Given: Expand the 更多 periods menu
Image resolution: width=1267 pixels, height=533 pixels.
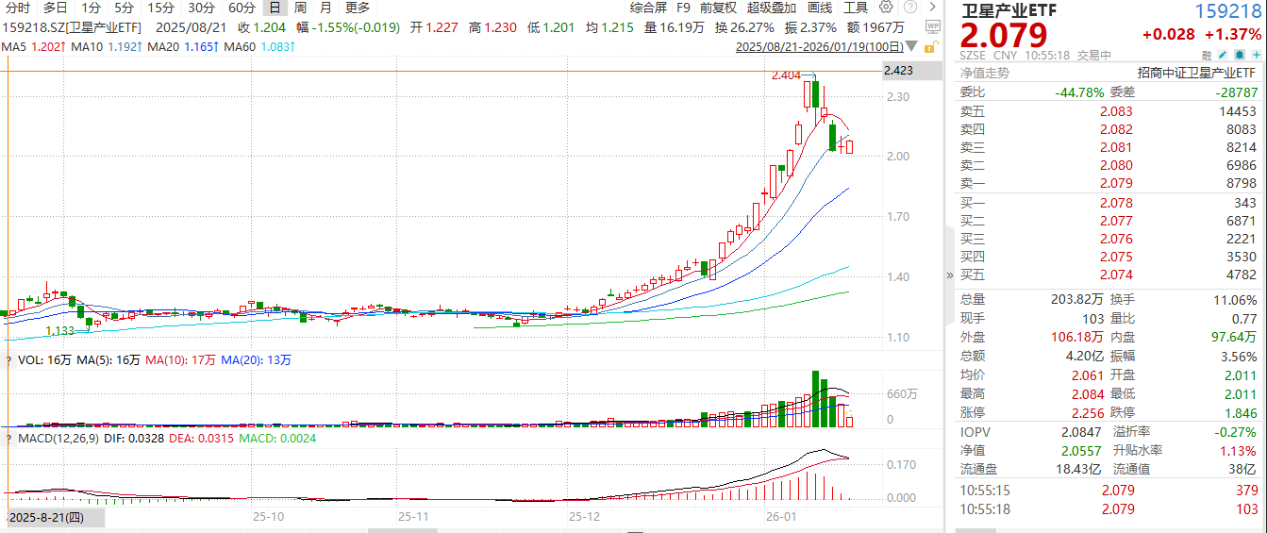Looking at the screenshot, I should tap(358, 8).
